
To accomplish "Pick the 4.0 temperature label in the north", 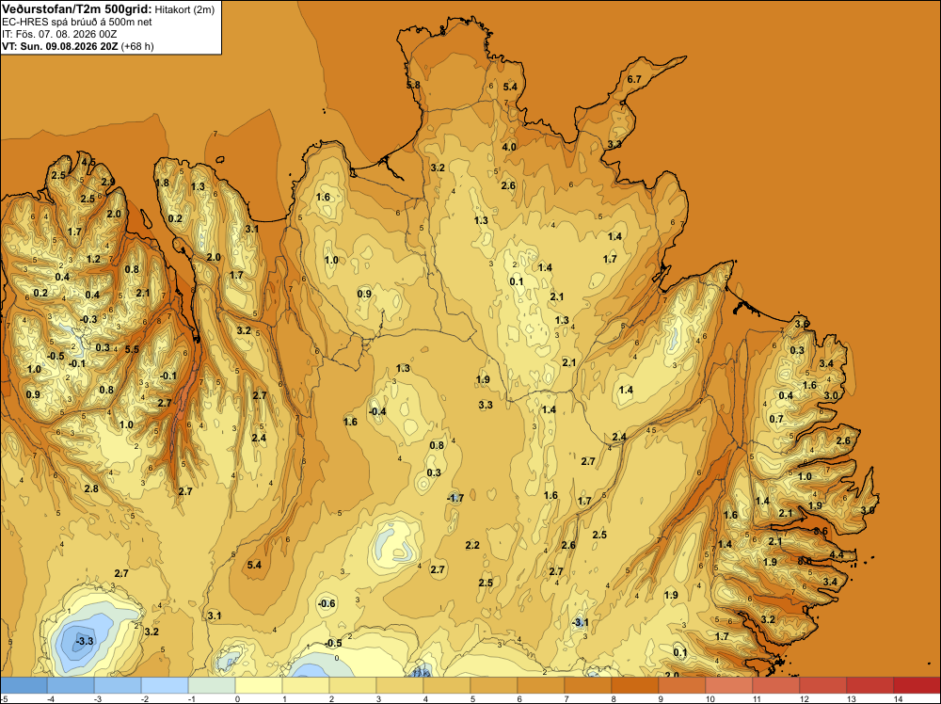I will pos(509,147).
